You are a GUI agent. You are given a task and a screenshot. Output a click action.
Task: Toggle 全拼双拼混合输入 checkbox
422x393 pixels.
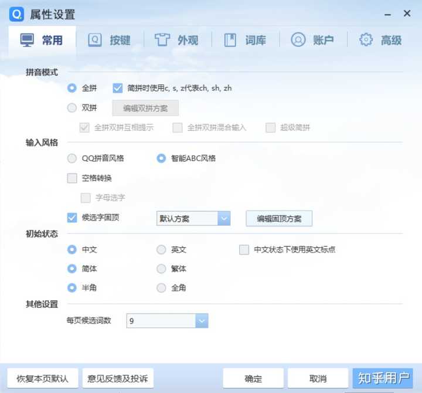click(x=178, y=128)
